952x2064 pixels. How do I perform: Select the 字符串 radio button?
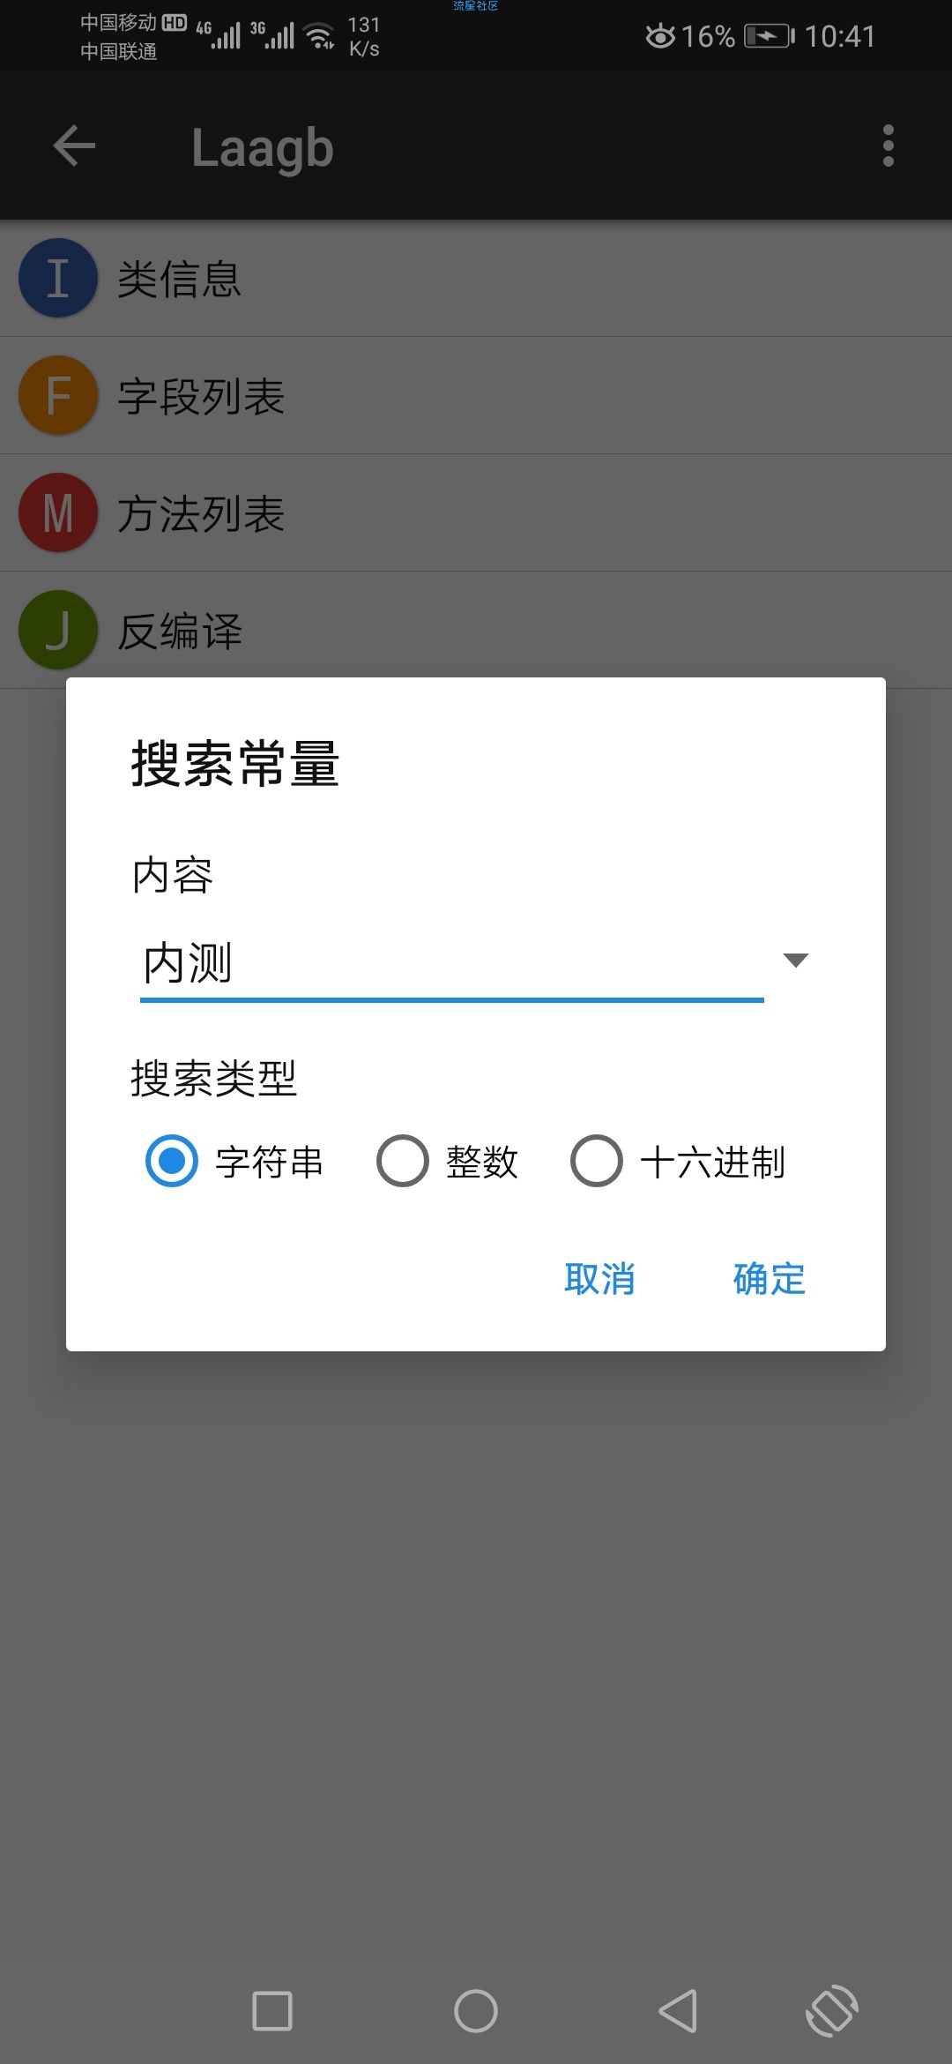(x=172, y=1161)
